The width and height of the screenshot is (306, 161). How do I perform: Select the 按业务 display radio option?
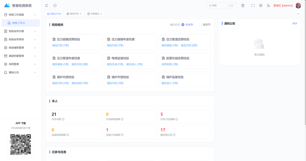[187, 24]
